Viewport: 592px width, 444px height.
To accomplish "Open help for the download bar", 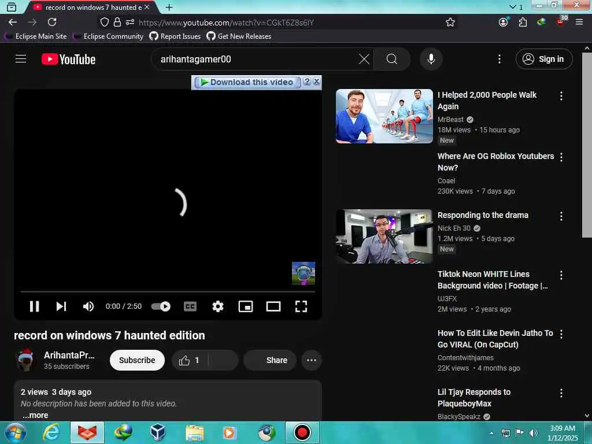I will click(x=308, y=81).
